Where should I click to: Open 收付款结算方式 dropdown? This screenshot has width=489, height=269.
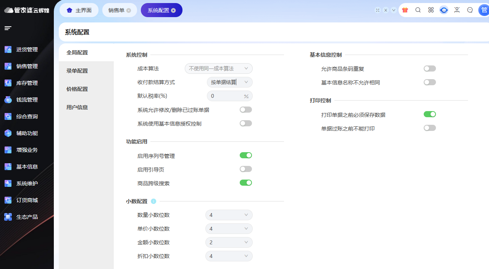[230, 82]
